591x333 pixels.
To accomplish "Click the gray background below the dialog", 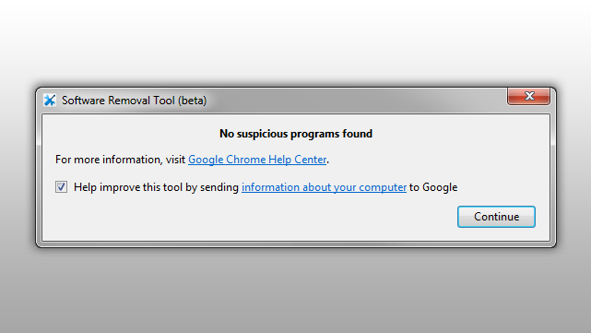I will tap(295, 291).
